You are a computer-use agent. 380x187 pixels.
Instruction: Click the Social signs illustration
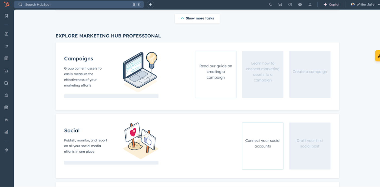point(140,140)
